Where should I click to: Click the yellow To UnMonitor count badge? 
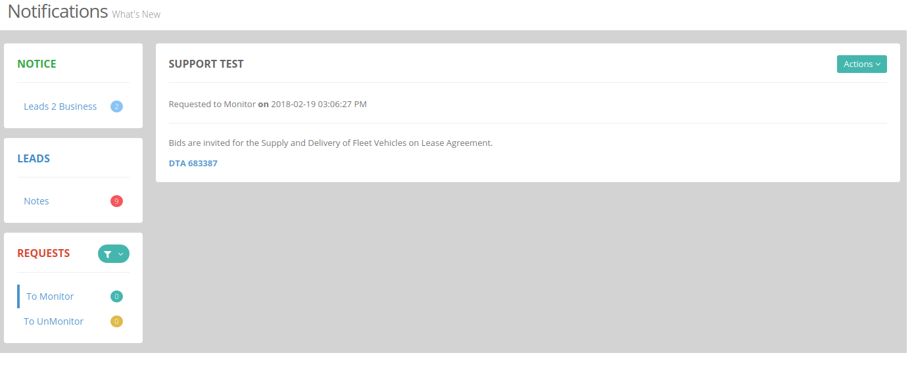point(116,321)
